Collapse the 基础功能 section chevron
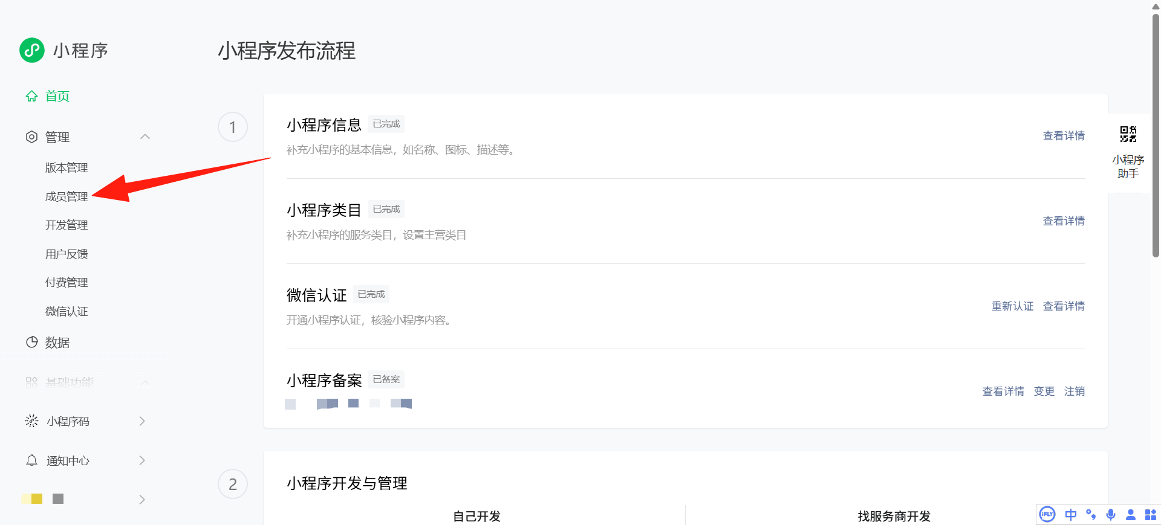Viewport: 1161px width, 525px height. (x=145, y=382)
